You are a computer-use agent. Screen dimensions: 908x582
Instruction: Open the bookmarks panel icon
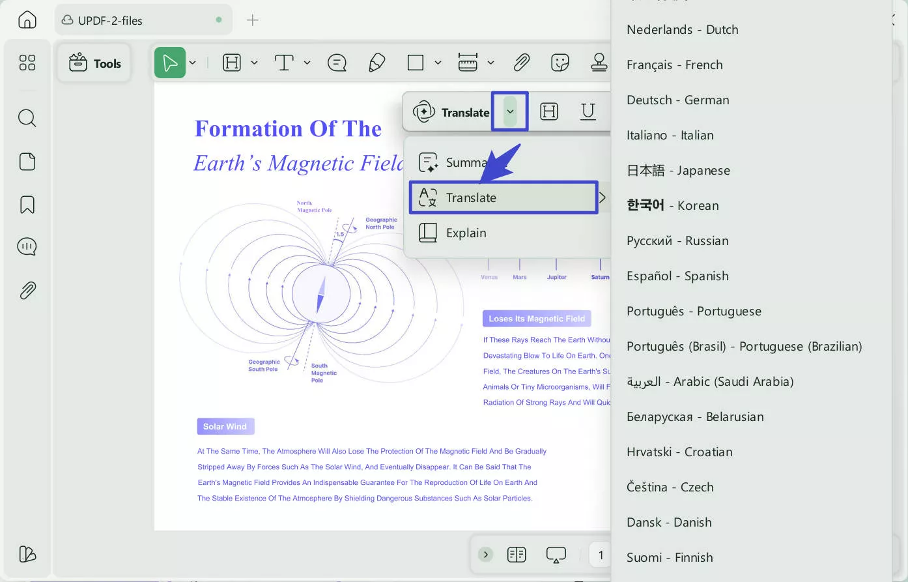point(27,205)
